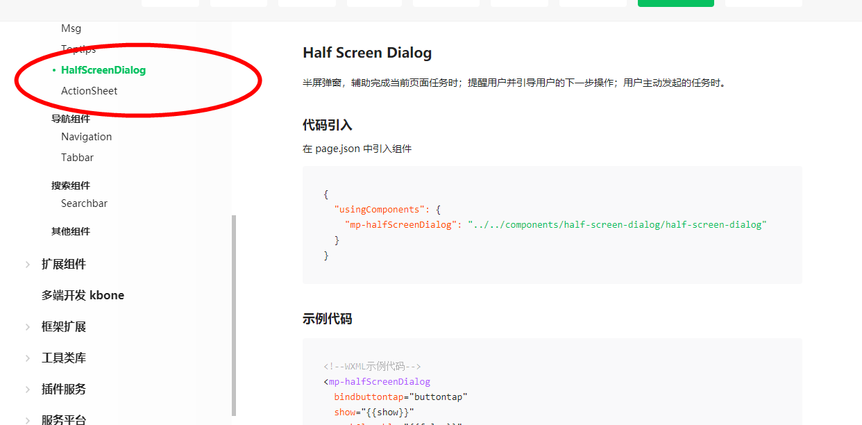
Task: Open the Tabbar component page
Action: pyautogui.click(x=77, y=158)
